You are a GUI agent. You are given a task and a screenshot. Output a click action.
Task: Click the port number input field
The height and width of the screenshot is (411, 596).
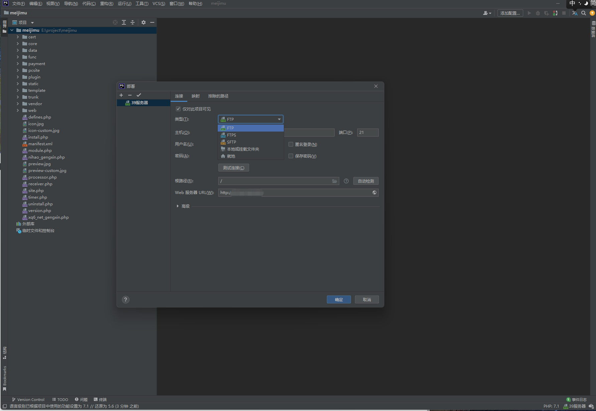368,133
